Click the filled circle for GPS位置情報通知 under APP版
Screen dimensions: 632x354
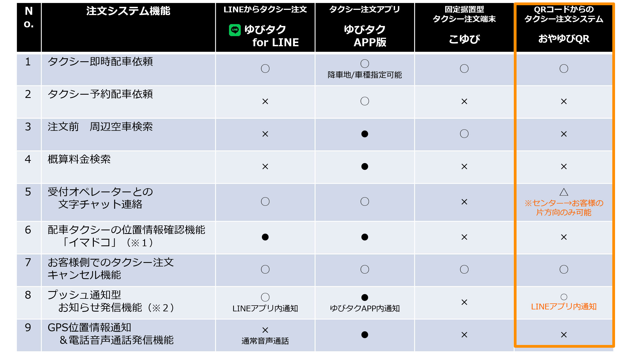point(364,335)
